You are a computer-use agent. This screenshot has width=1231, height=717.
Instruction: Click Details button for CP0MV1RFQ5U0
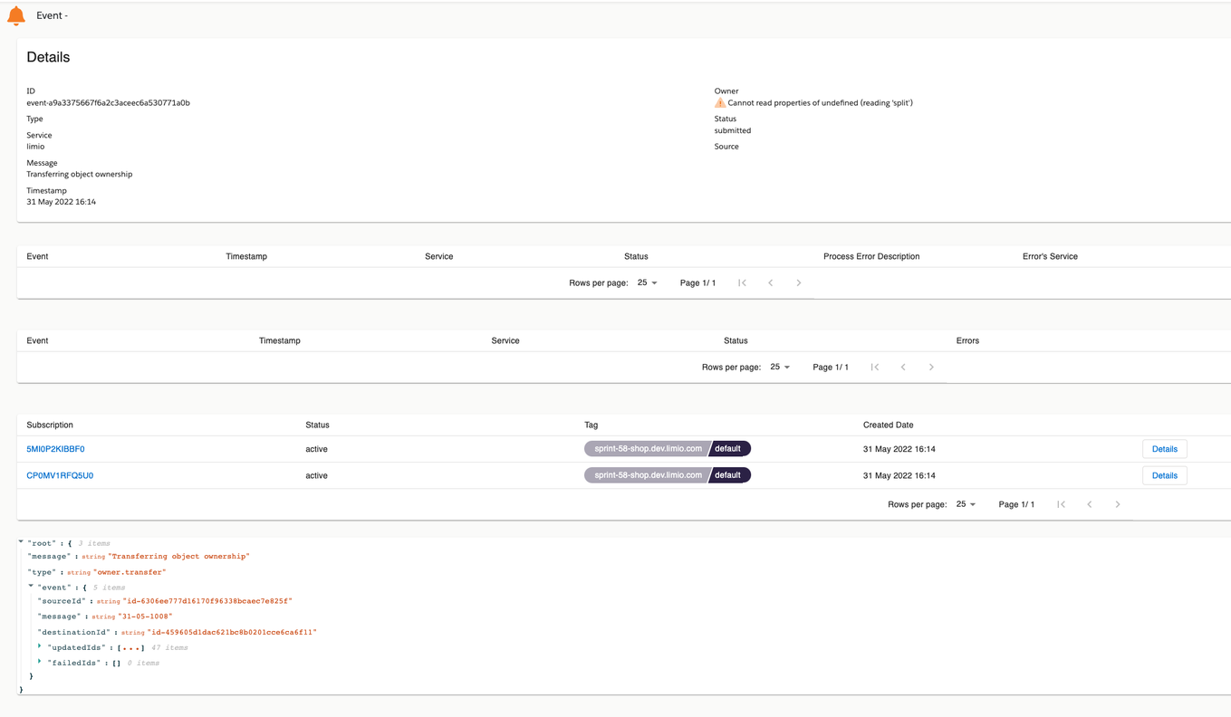pyautogui.click(x=1164, y=475)
